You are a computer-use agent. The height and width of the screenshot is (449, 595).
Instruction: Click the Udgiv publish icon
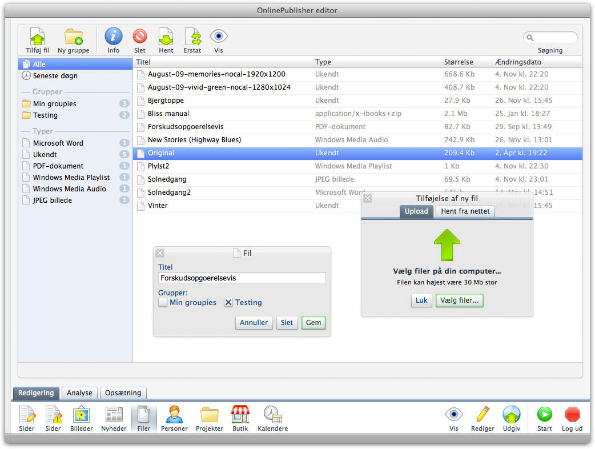pos(511,415)
